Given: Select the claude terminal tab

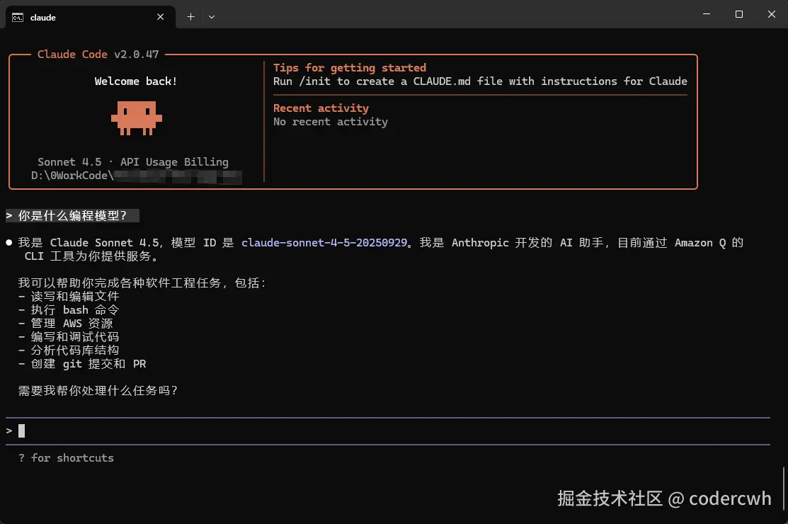Looking at the screenshot, I should [x=91, y=17].
